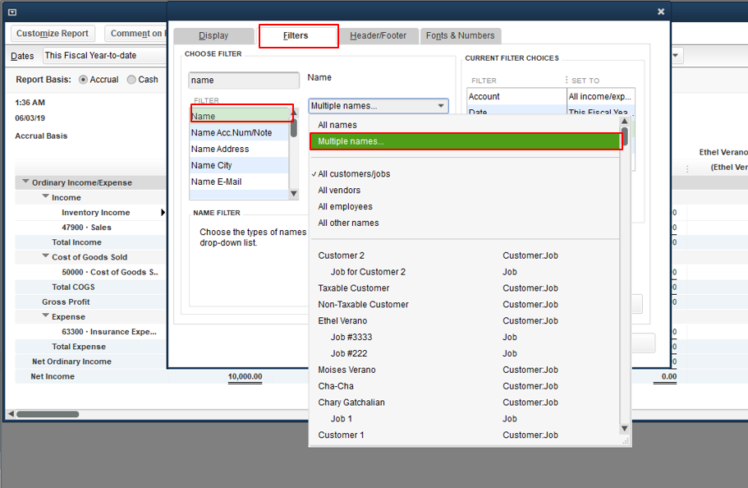The image size is (748, 488).
Task: Select Ethel Verano from list
Action: (x=465, y=321)
